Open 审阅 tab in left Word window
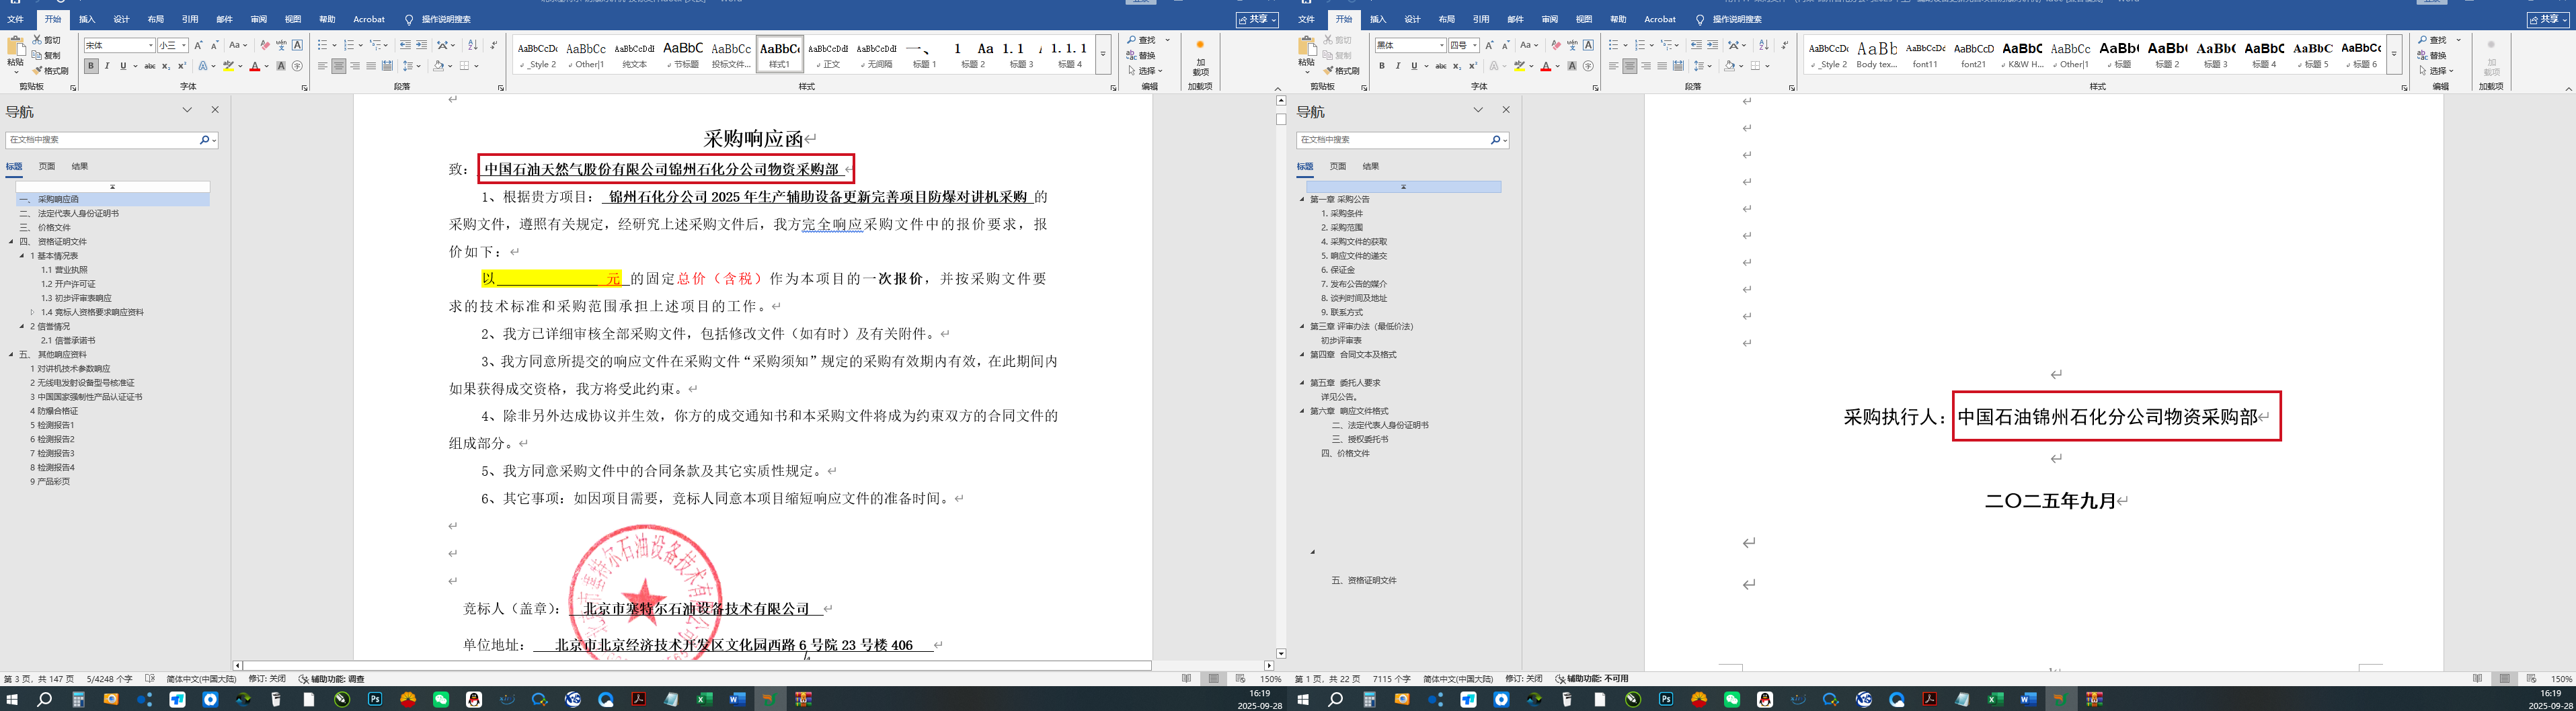The height and width of the screenshot is (711, 2576). pyautogui.click(x=259, y=19)
